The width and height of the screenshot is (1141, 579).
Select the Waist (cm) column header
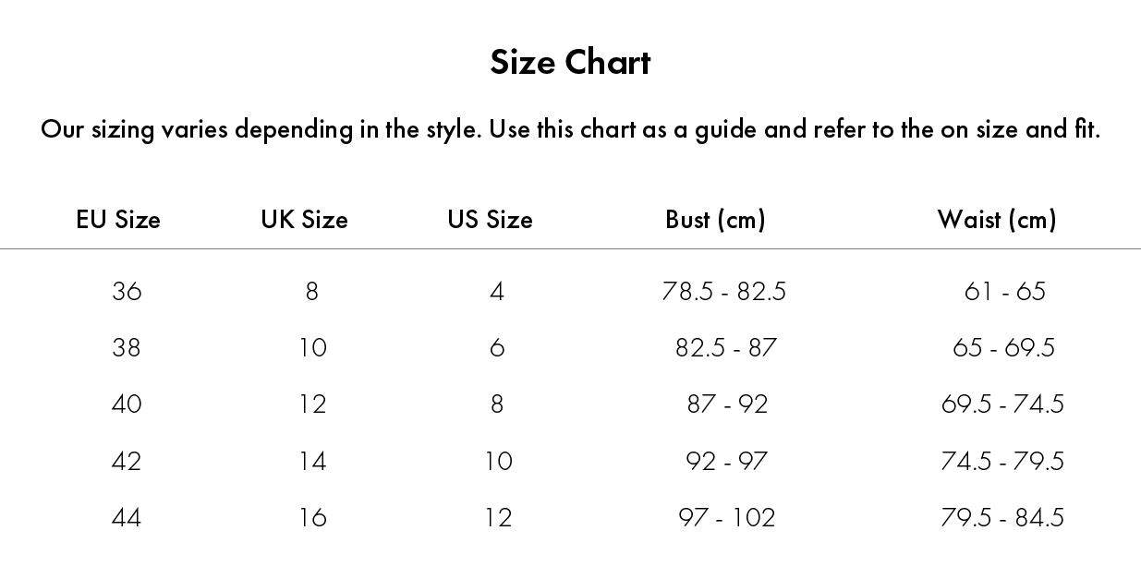pyautogui.click(x=997, y=220)
